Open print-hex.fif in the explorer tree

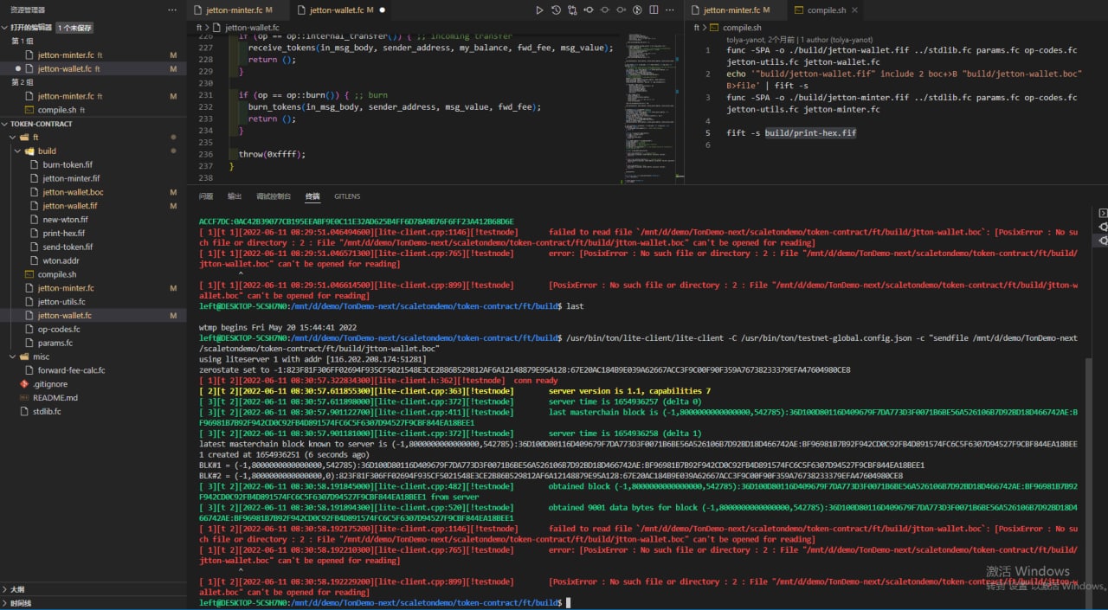click(93, 234)
